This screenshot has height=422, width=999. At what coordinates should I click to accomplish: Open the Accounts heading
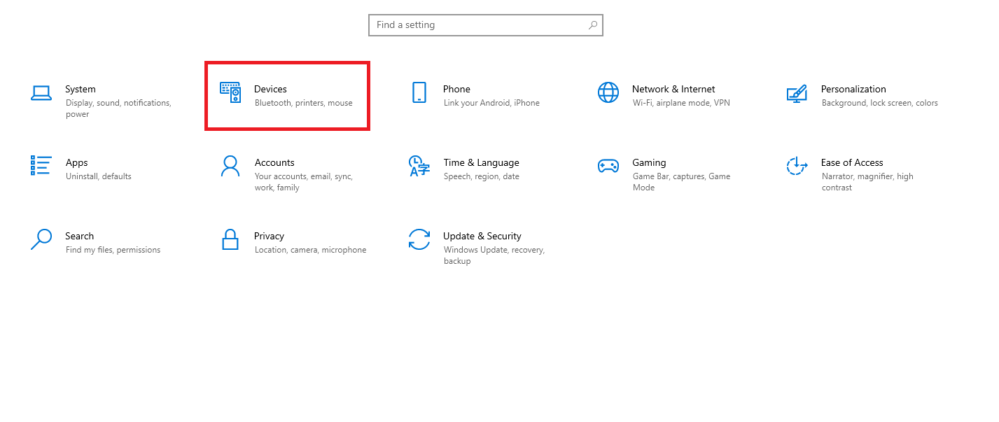(x=274, y=162)
